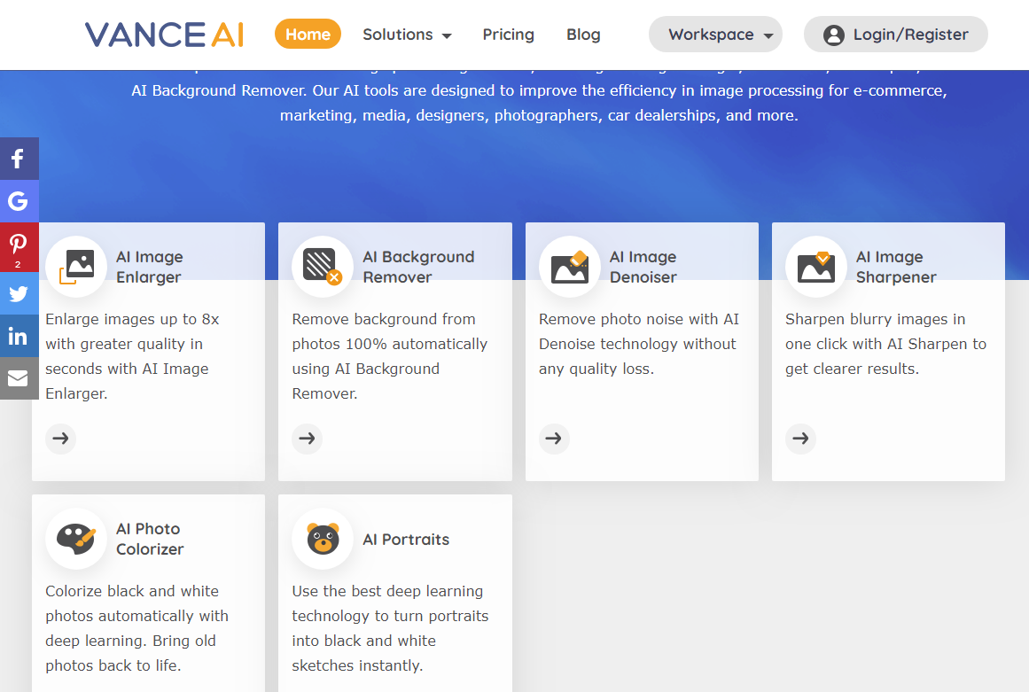This screenshot has width=1029, height=692.
Task: Share page via Pinterest sidebar icon
Action: pyautogui.click(x=19, y=247)
